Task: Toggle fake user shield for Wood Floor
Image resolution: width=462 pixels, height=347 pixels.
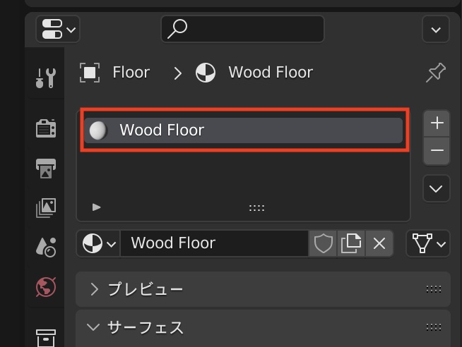Action: pos(324,243)
